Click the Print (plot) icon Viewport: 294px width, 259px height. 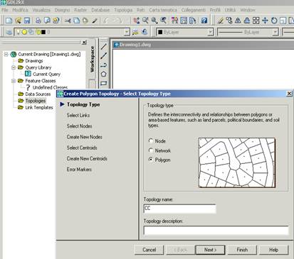[38, 21]
